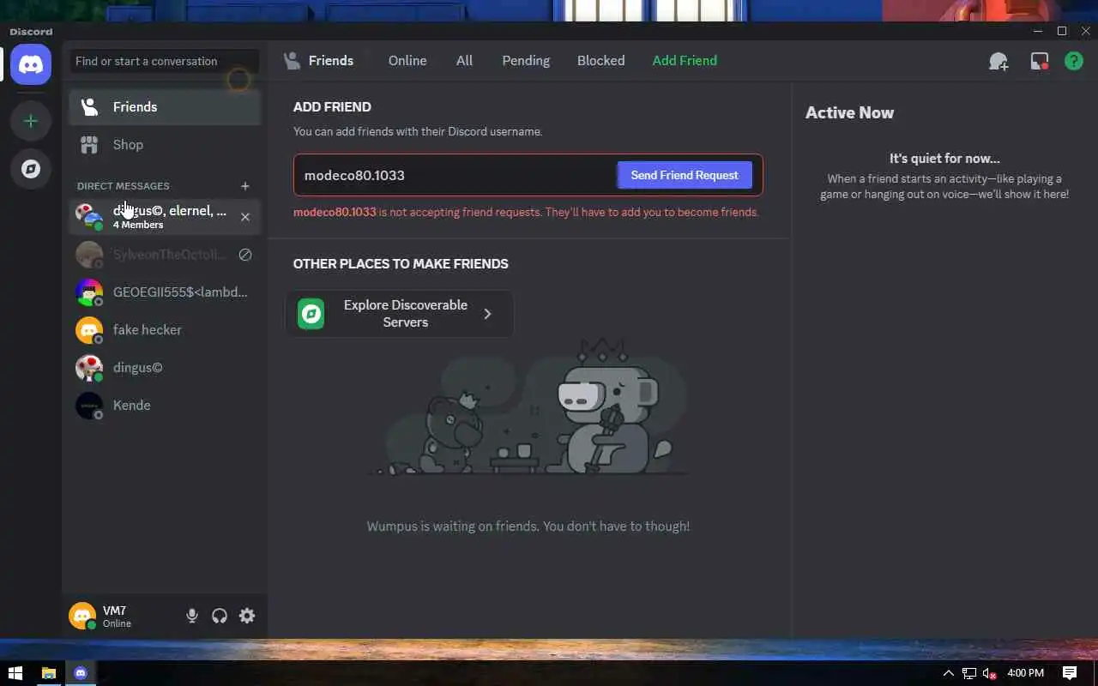Click the network tray icon
Viewport: 1098px width, 686px height.
click(969, 673)
